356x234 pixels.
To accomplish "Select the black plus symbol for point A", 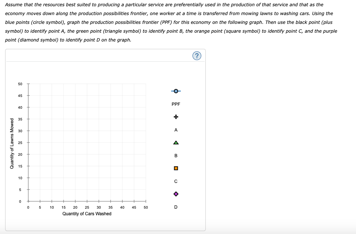I will click(176, 116).
